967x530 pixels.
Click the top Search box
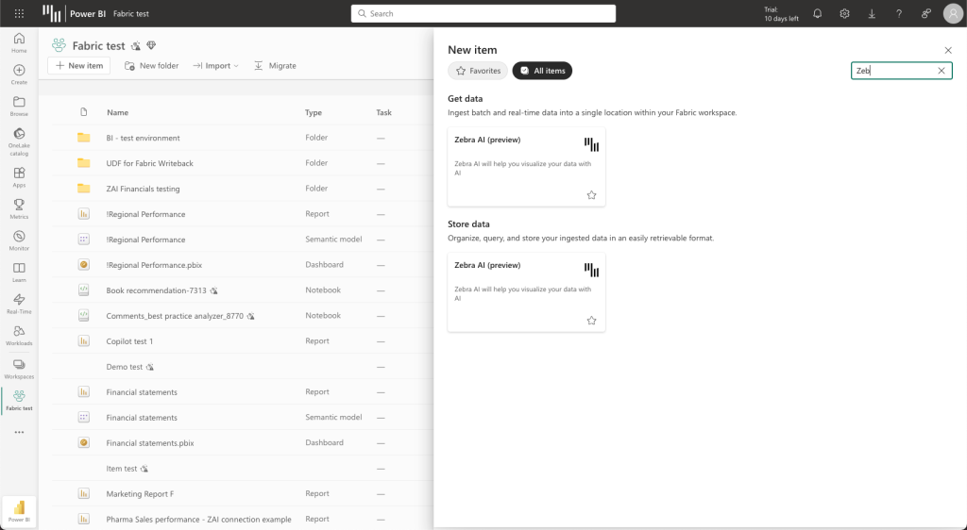483,13
